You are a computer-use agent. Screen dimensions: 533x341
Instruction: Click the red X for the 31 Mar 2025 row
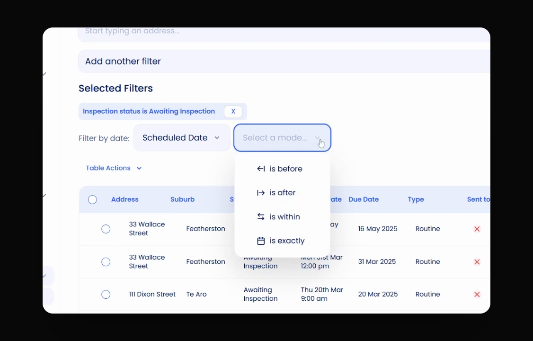tap(477, 262)
